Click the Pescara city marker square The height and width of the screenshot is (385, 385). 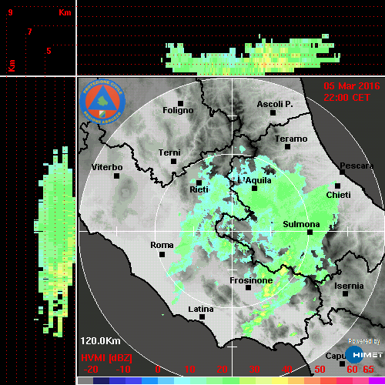[342, 172]
